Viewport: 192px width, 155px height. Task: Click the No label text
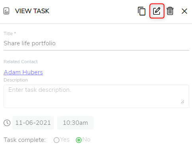[x=86, y=139]
